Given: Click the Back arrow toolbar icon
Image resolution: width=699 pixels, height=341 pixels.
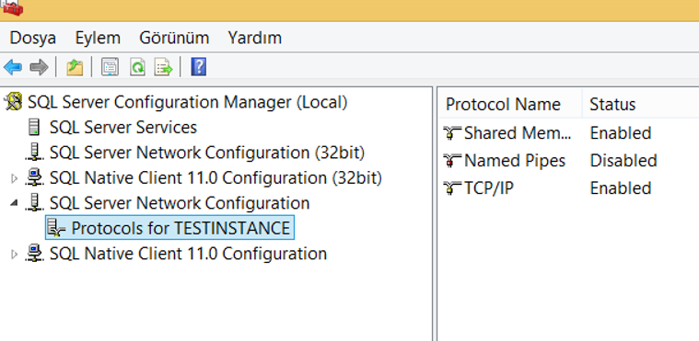Looking at the screenshot, I should coord(13,68).
